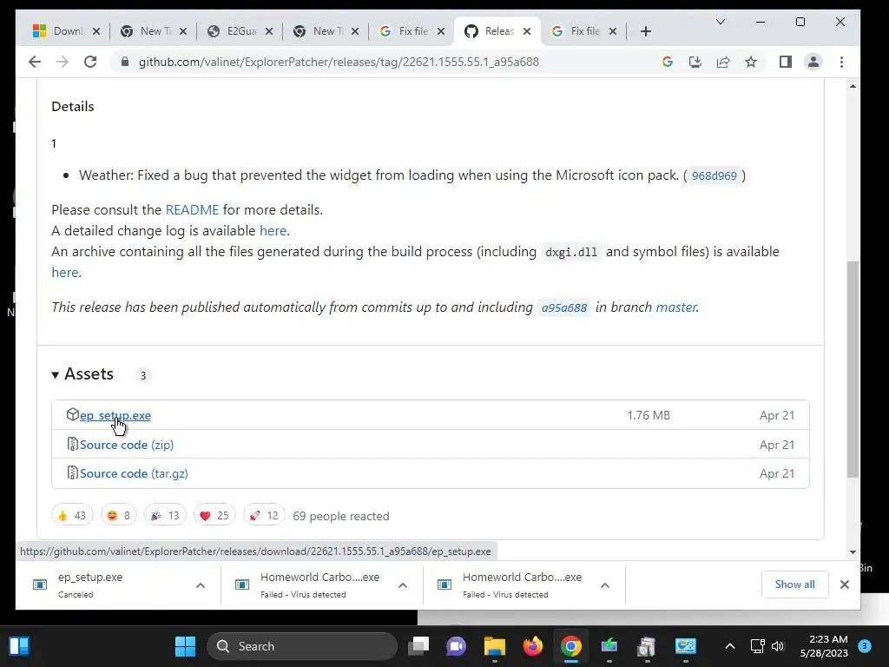This screenshot has height=667, width=889.
Task: React with smiley face (8)
Action: (x=118, y=516)
